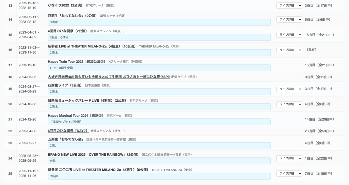Select the date 2025-05-27
This screenshot has height=185, width=349.
[x=27, y=143]
